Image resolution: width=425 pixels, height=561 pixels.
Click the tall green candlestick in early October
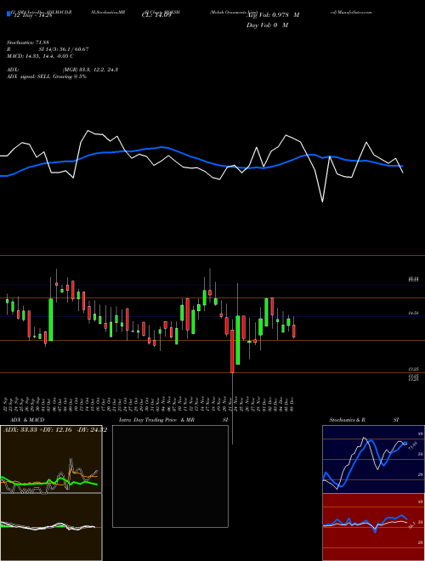(x=51, y=320)
